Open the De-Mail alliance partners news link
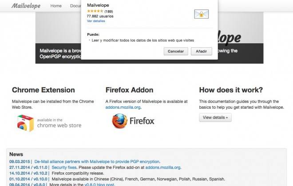Image resolution: width=293 pixels, height=186 pixels. 97,162
